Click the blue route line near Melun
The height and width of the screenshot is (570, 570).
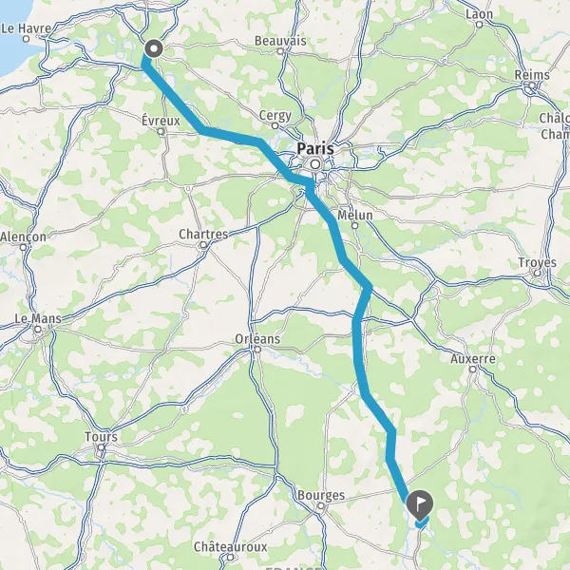point(336,237)
